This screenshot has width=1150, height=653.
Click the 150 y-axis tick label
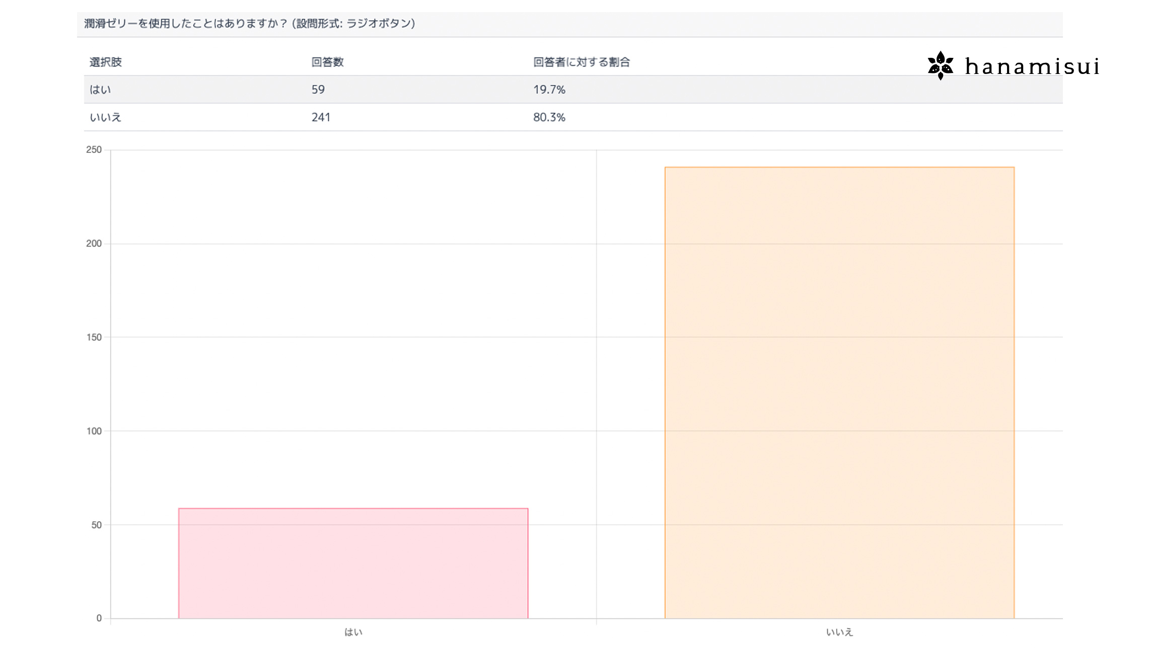click(94, 338)
